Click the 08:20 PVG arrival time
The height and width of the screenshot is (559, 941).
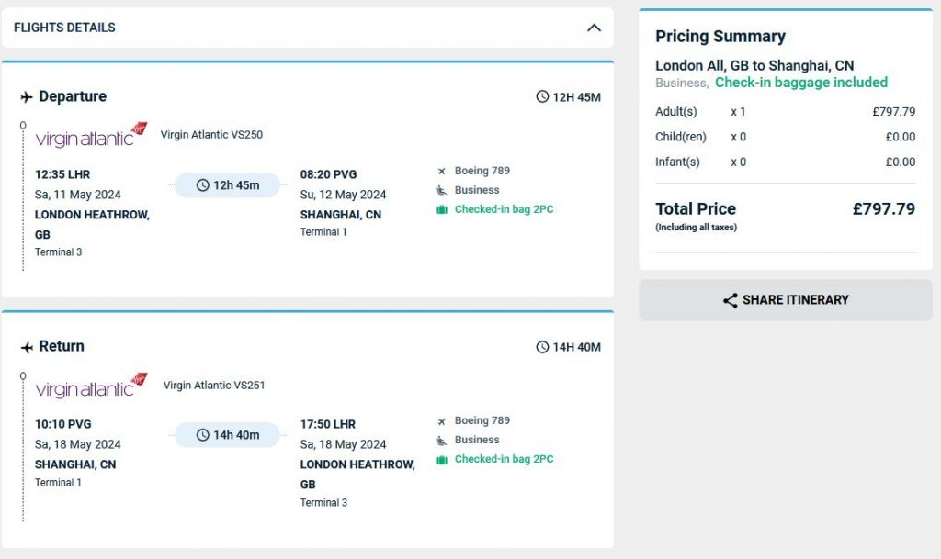coord(328,174)
